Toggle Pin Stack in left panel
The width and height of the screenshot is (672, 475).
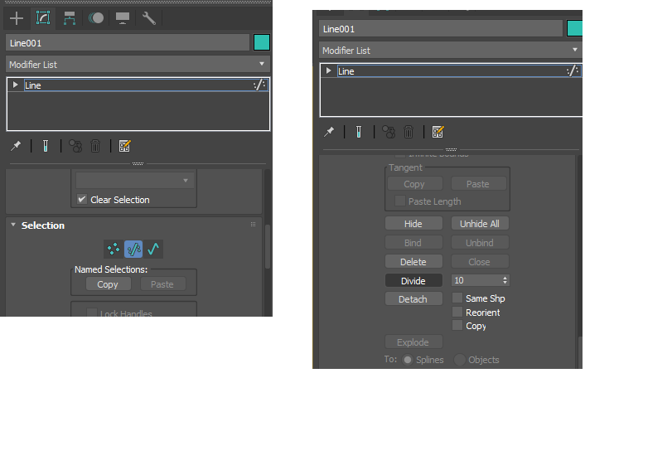pos(16,146)
